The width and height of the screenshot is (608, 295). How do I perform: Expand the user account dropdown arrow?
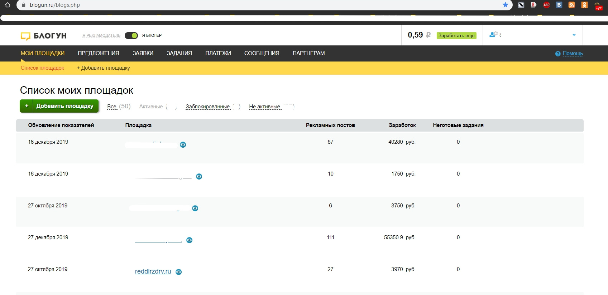(574, 35)
